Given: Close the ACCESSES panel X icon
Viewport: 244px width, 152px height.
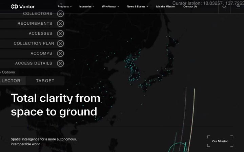Looking at the screenshot, I should 60,33.
